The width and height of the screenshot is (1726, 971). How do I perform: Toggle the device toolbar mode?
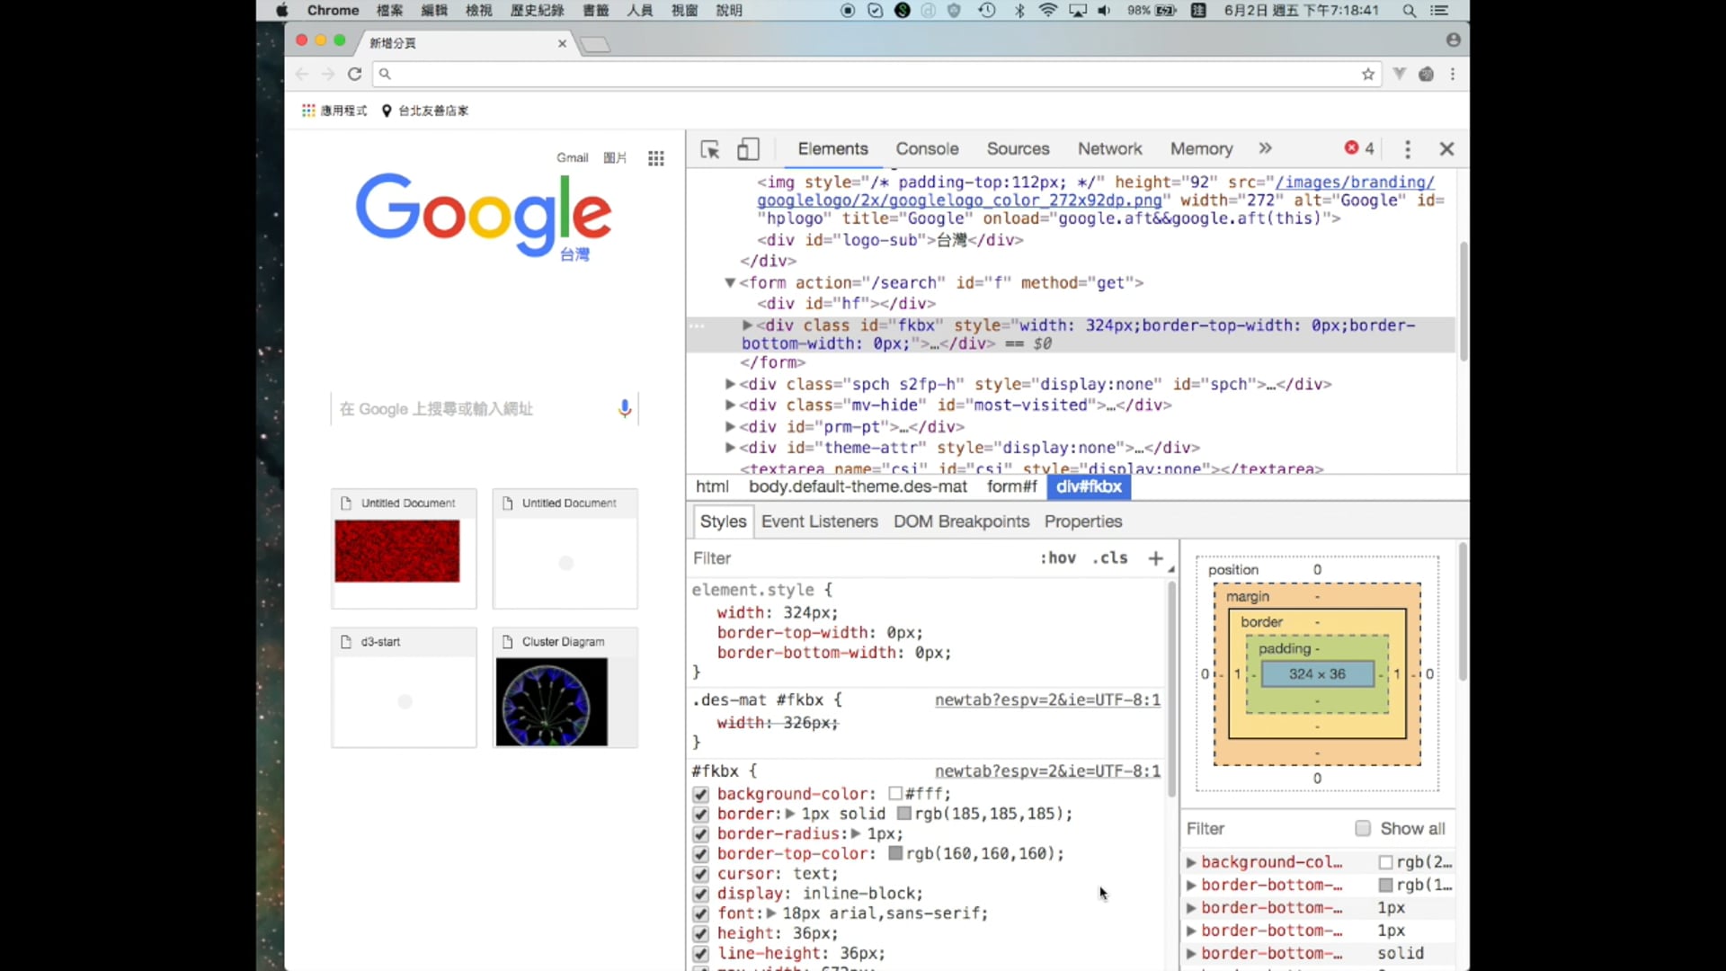[x=748, y=149]
